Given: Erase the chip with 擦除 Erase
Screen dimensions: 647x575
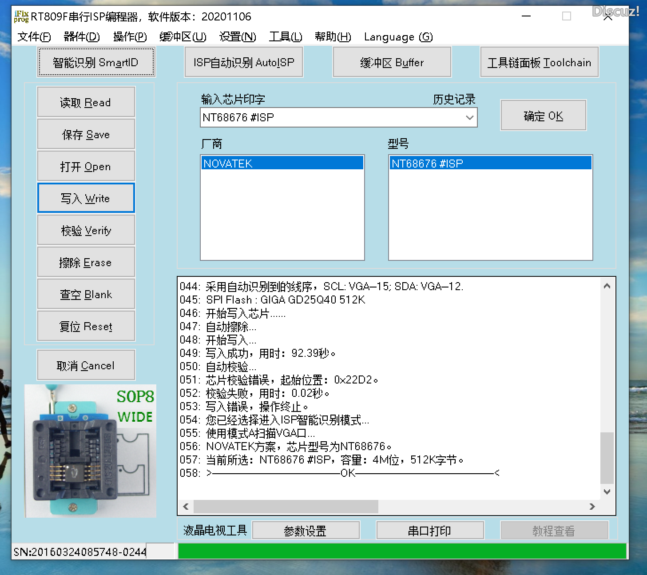Looking at the screenshot, I should point(86,262).
